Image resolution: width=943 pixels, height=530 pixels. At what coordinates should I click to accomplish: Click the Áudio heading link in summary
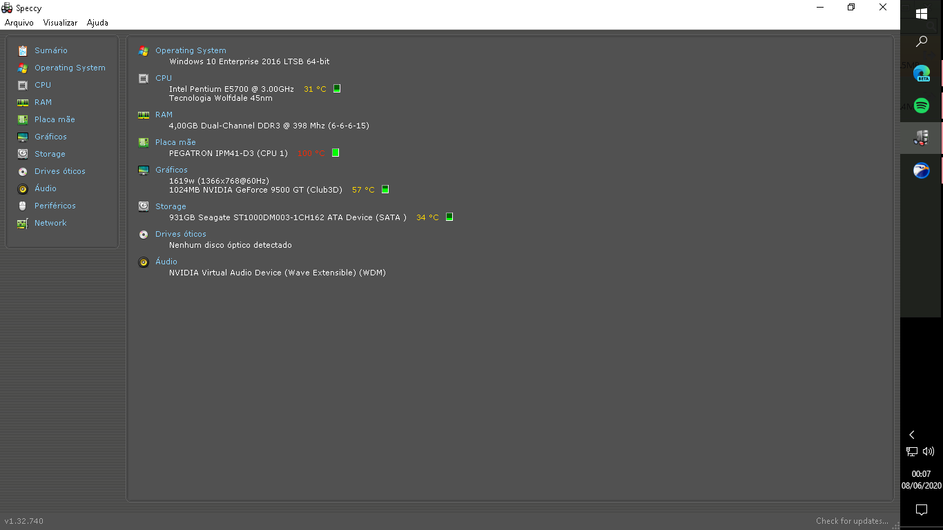(166, 262)
